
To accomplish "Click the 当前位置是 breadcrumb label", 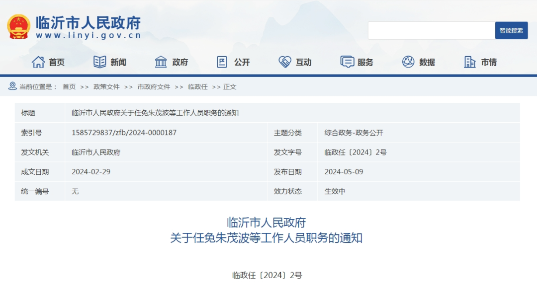I will (x=38, y=87).
